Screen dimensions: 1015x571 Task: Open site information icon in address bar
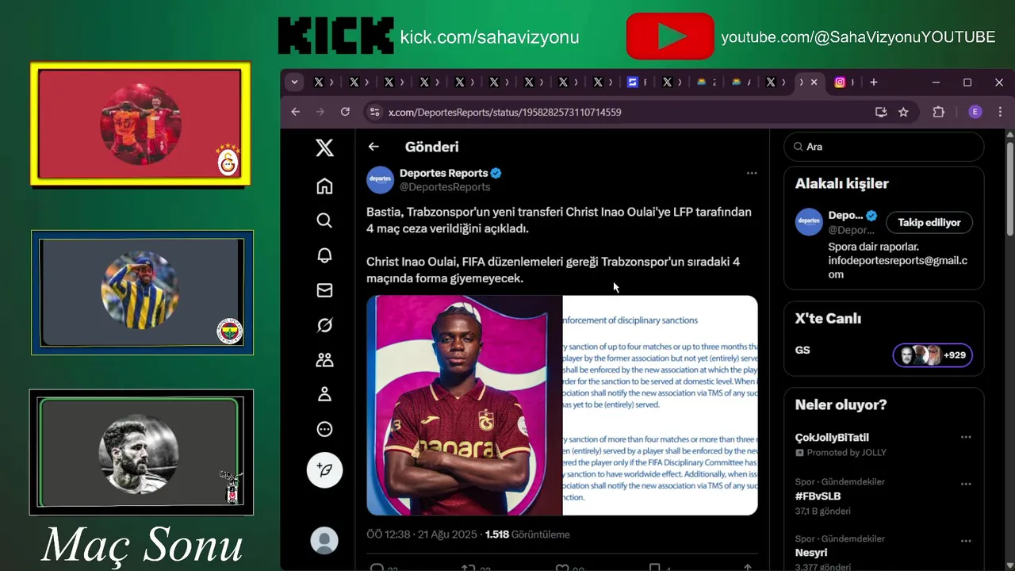pos(374,112)
